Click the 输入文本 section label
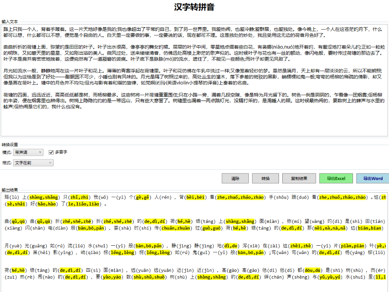The image size is (389, 292). coord(10,21)
